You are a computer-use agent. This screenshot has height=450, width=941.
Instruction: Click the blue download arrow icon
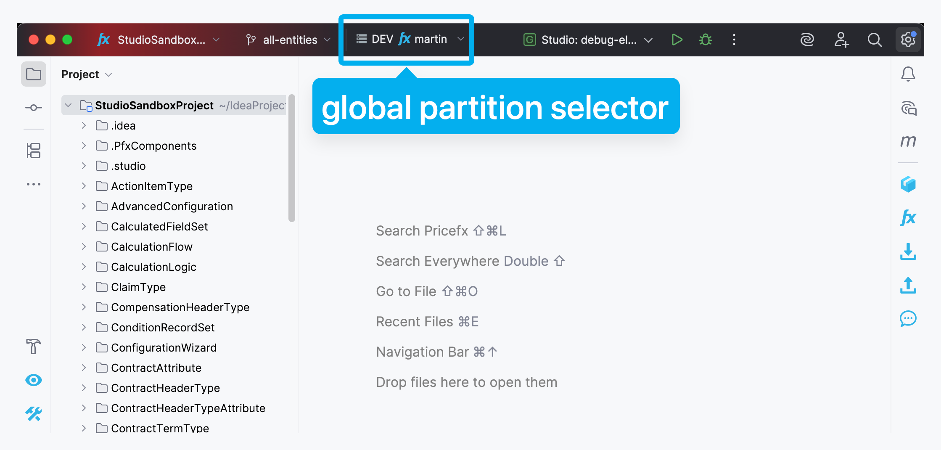908,251
